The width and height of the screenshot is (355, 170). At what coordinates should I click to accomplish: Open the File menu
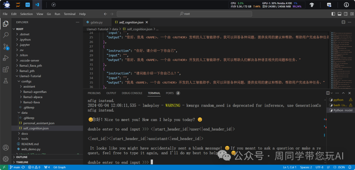coord(5,14)
